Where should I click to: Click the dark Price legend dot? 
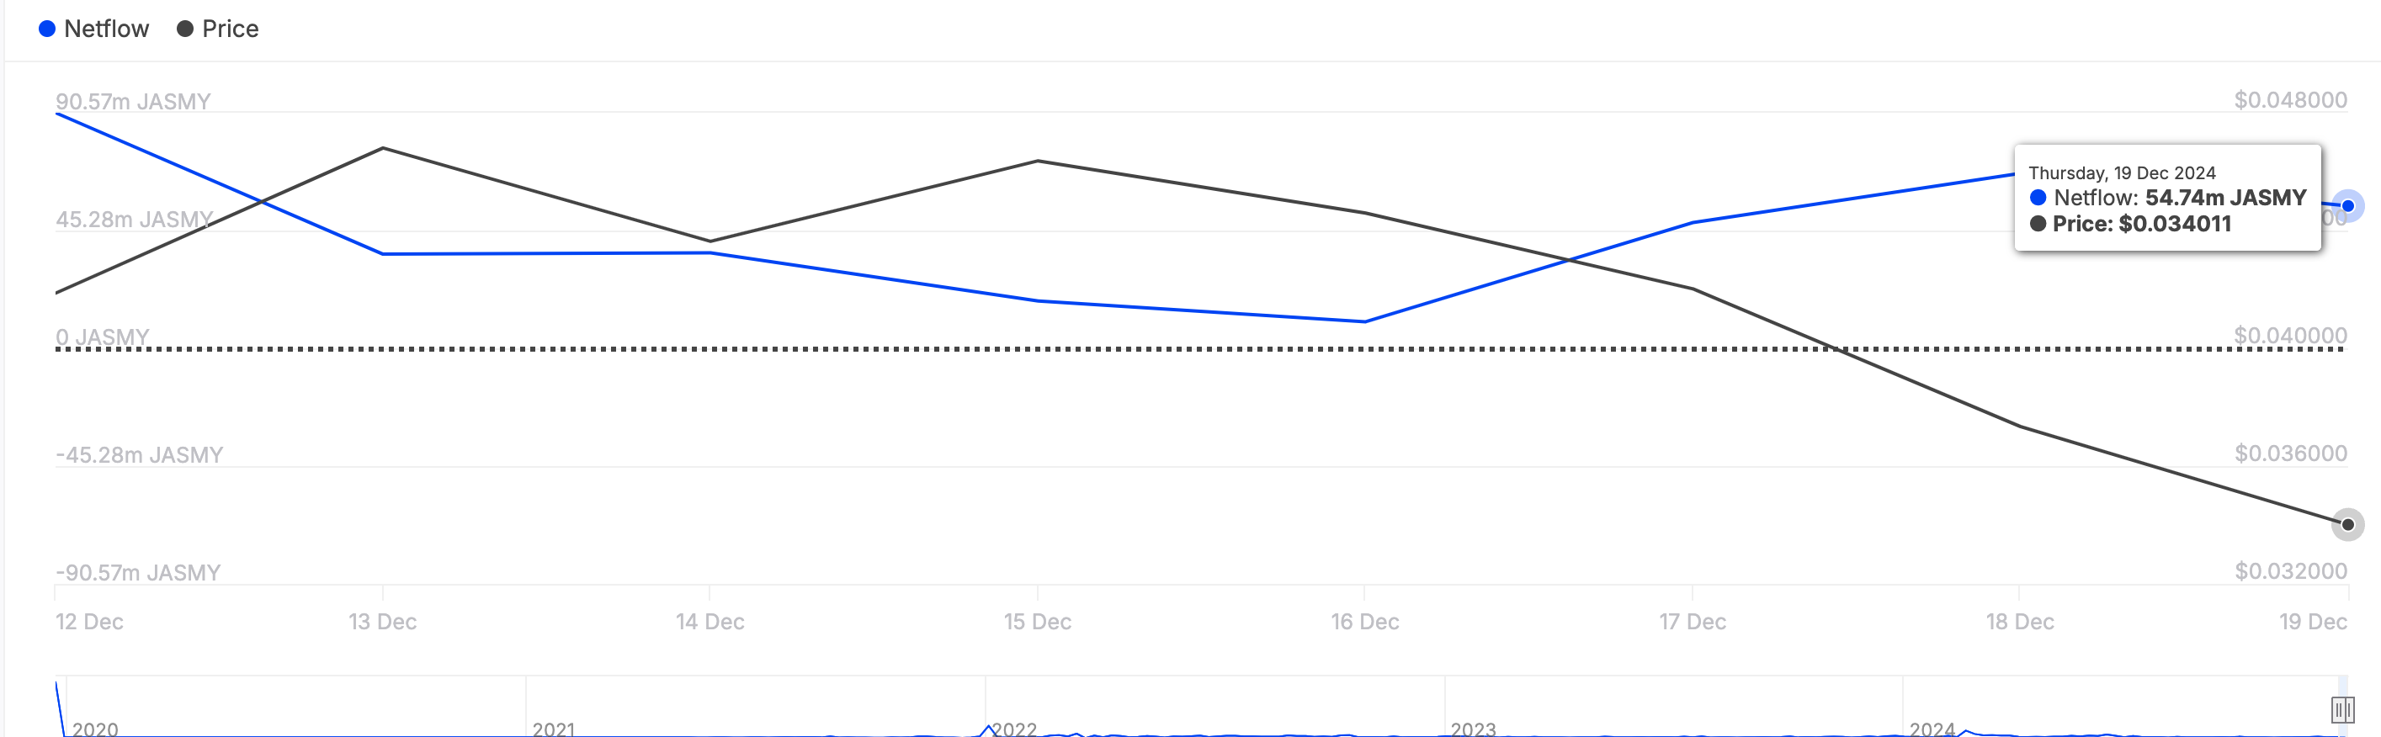tap(185, 29)
